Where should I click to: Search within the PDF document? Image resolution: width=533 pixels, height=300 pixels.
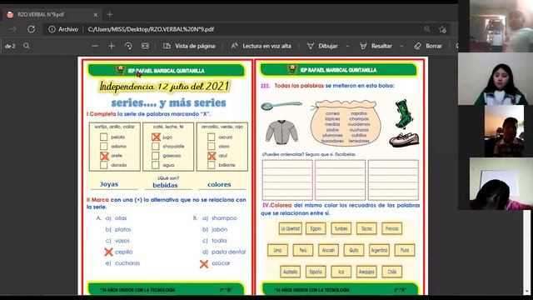click(27, 46)
